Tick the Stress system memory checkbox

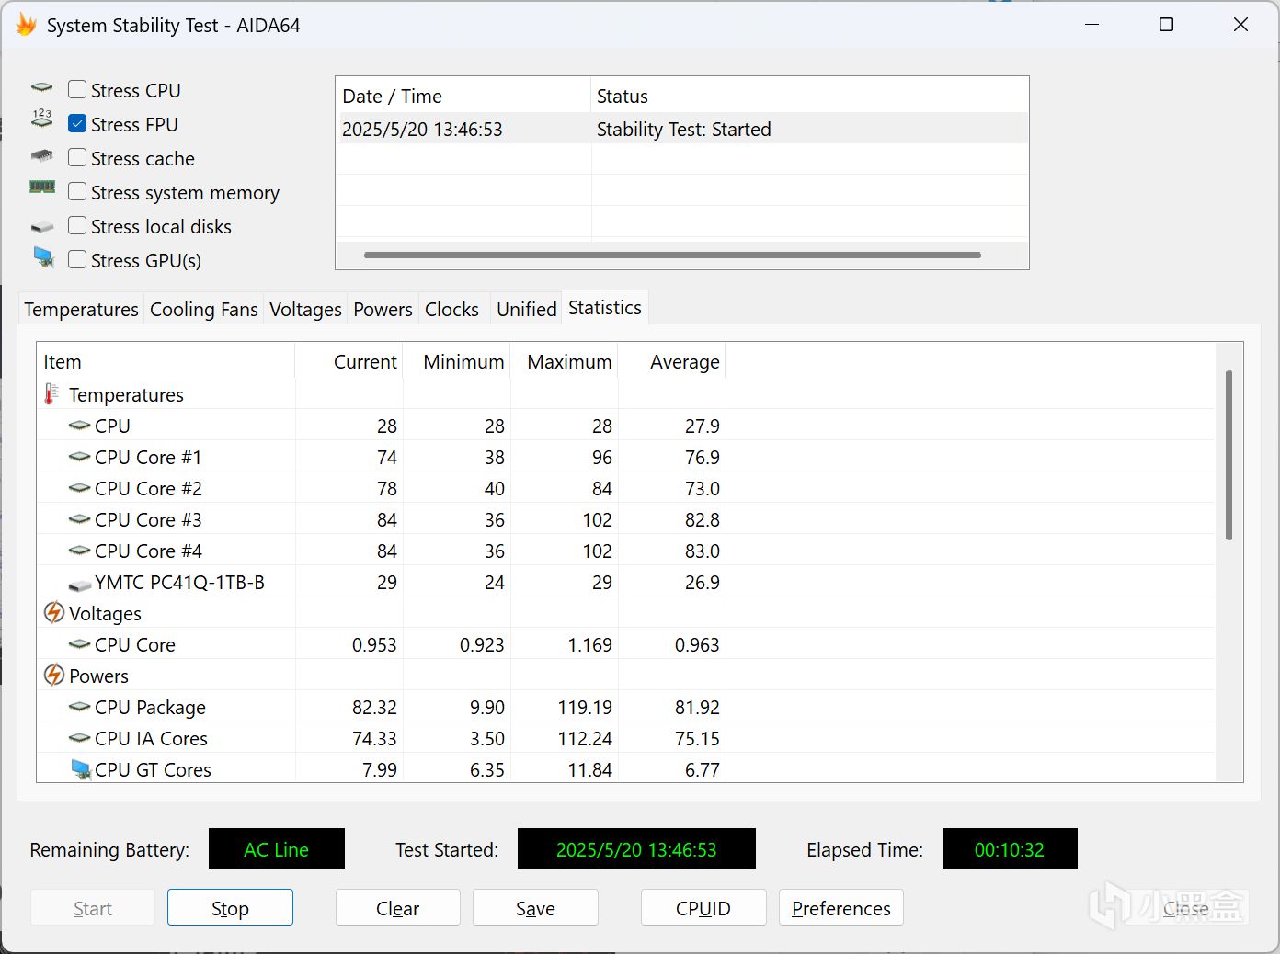(77, 191)
